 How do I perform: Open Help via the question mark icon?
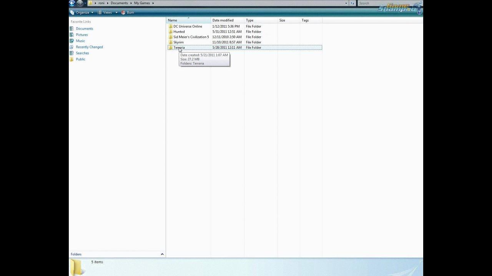pyautogui.click(x=419, y=12)
